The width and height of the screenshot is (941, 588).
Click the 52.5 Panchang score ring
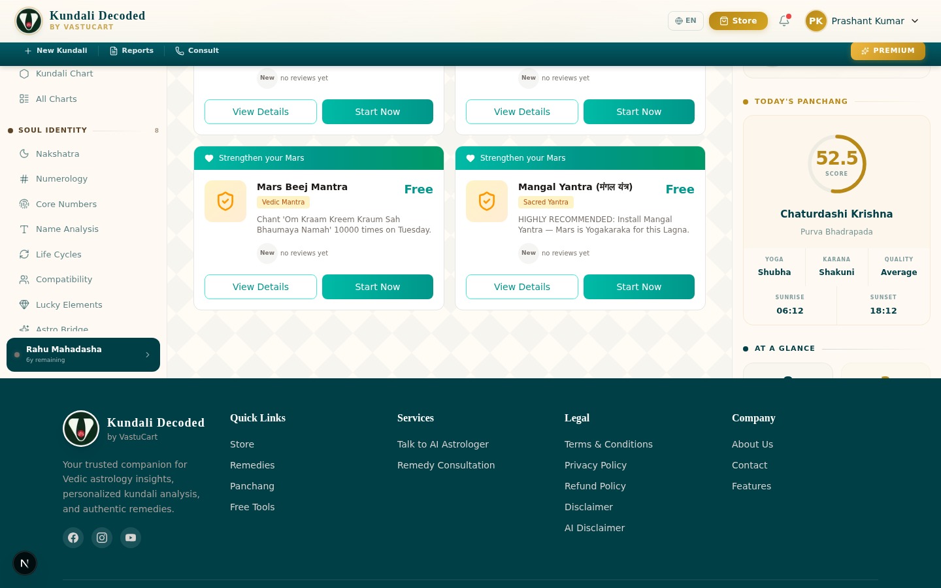point(836,164)
